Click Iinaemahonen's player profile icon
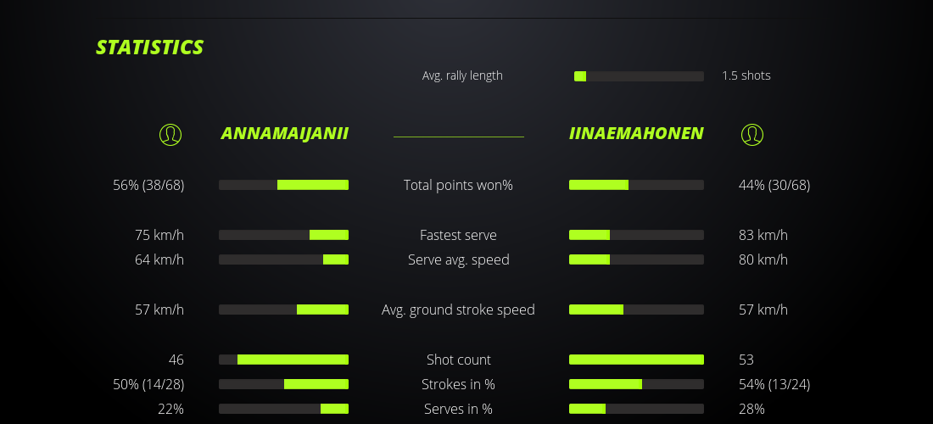The height and width of the screenshot is (424, 933). (752, 134)
